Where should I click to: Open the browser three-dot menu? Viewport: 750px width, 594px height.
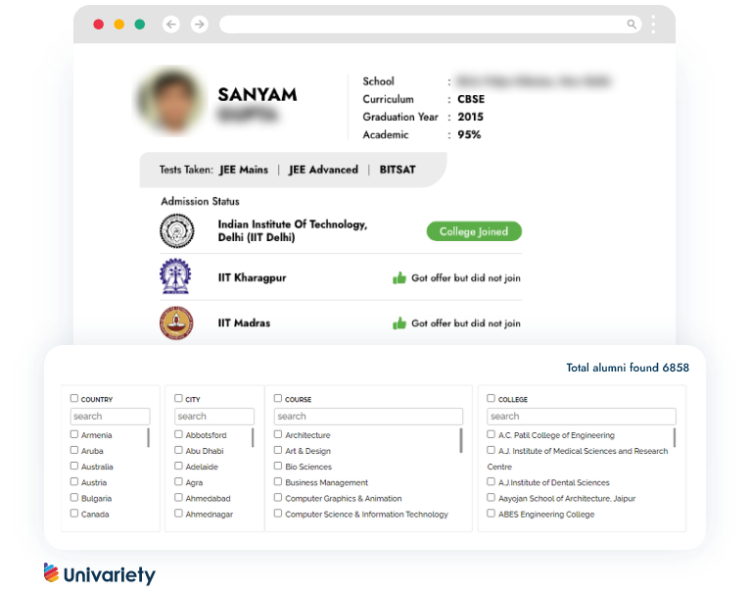tap(653, 25)
